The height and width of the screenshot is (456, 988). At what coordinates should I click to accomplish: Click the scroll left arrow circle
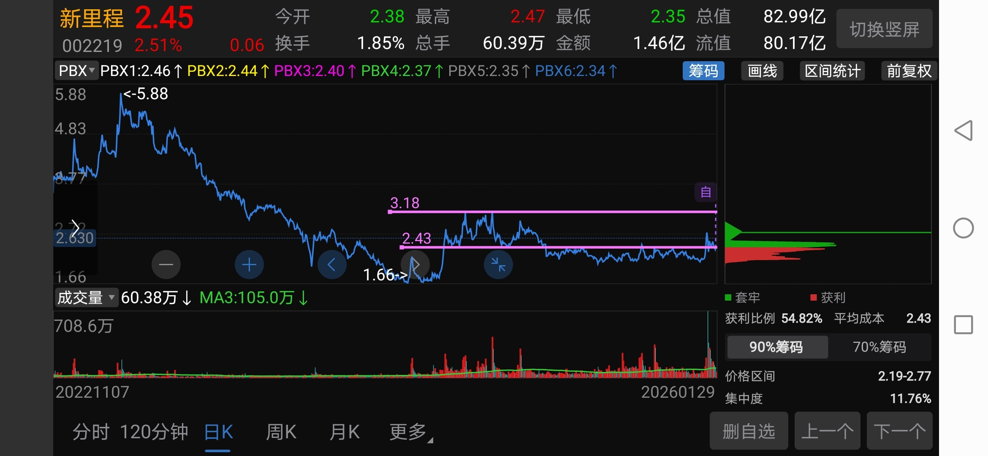coord(332,265)
